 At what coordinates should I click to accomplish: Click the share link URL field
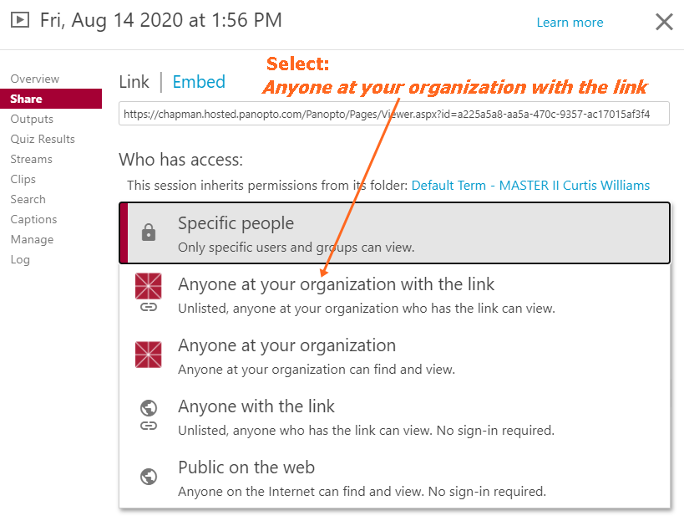394,113
